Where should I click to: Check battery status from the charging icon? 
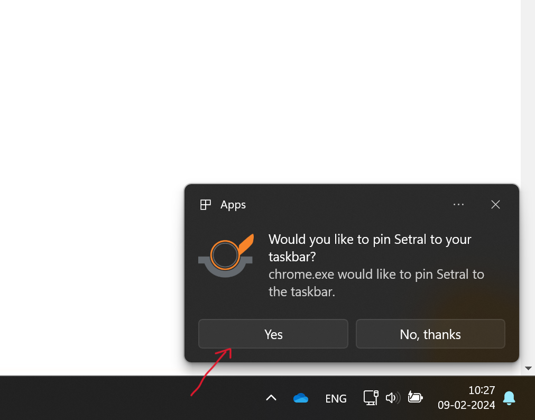coord(416,398)
